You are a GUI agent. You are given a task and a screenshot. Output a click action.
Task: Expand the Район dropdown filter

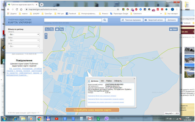coord(24,41)
